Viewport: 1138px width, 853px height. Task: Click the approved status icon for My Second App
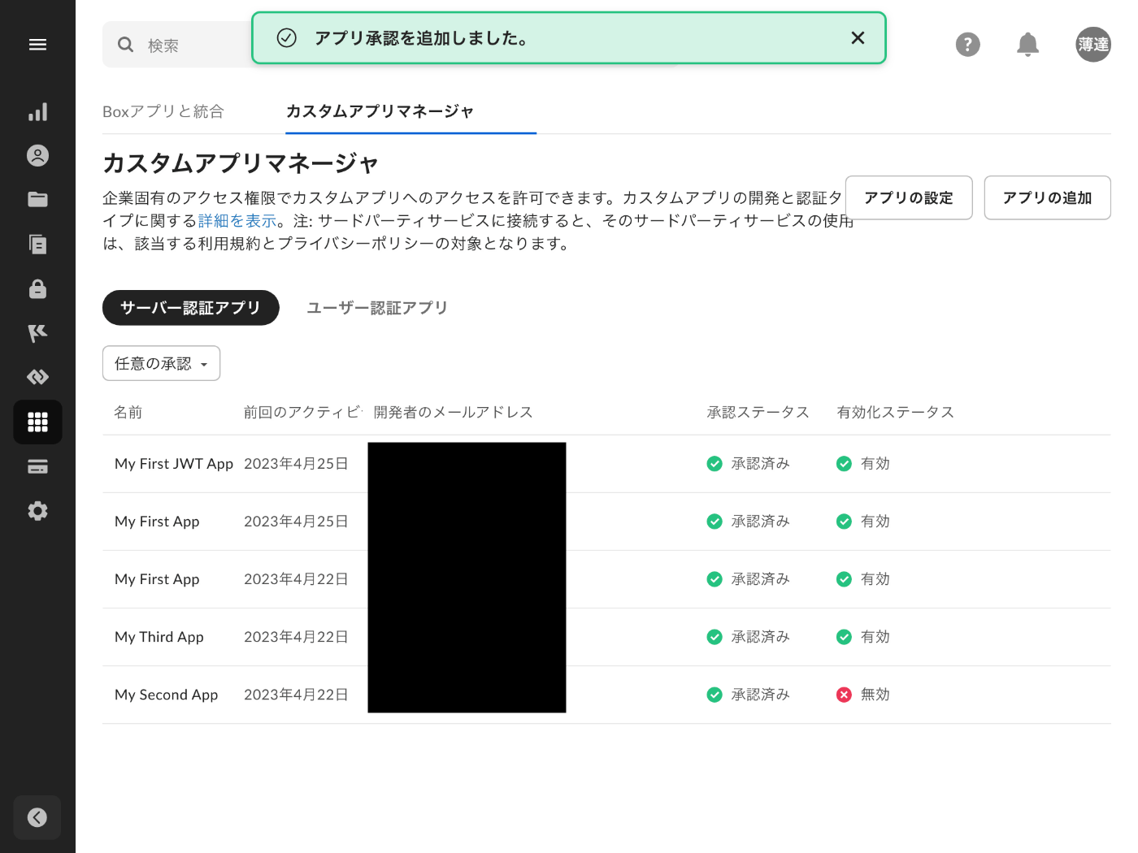click(x=715, y=695)
